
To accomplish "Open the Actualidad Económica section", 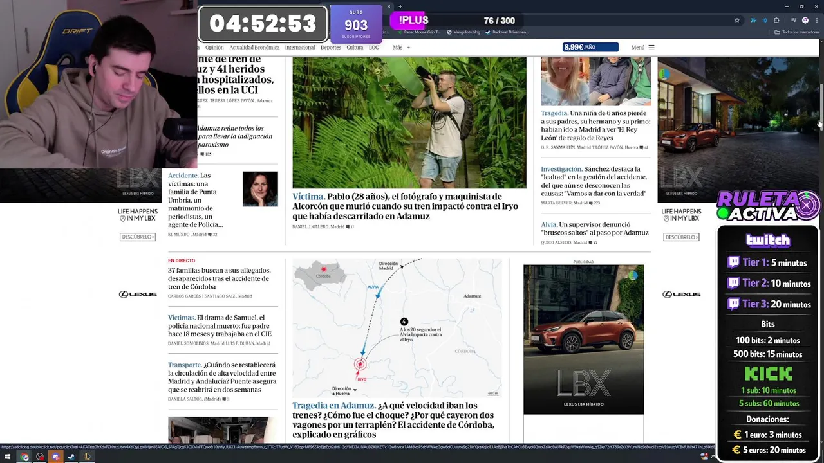I will point(254,47).
